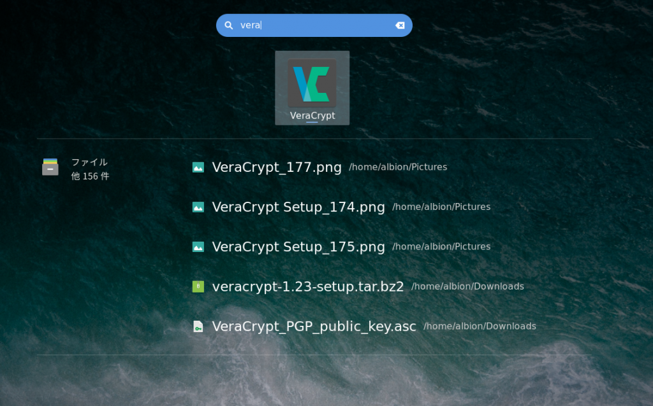This screenshot has height=406, width=653.
Task: Select the ファイル 他 156 件 category label
Action: point(90,169)
